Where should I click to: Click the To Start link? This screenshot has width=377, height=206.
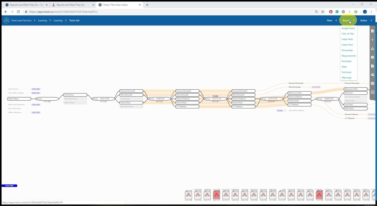point(280,110)
